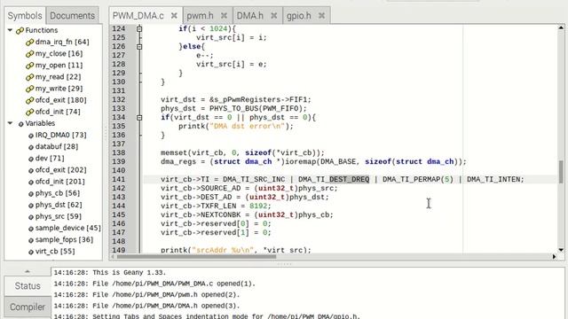Close the pwm.h tab
This screenshot has width=568, height=319.
pyautogui.click(x=224, y=16)
